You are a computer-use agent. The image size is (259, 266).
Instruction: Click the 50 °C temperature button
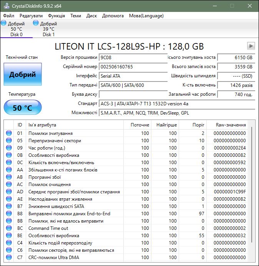[x=23, y=108]
